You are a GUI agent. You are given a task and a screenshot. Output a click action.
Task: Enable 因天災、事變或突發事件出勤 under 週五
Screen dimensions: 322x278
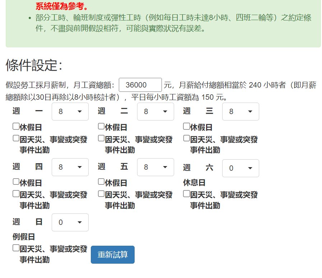point(101,194)
